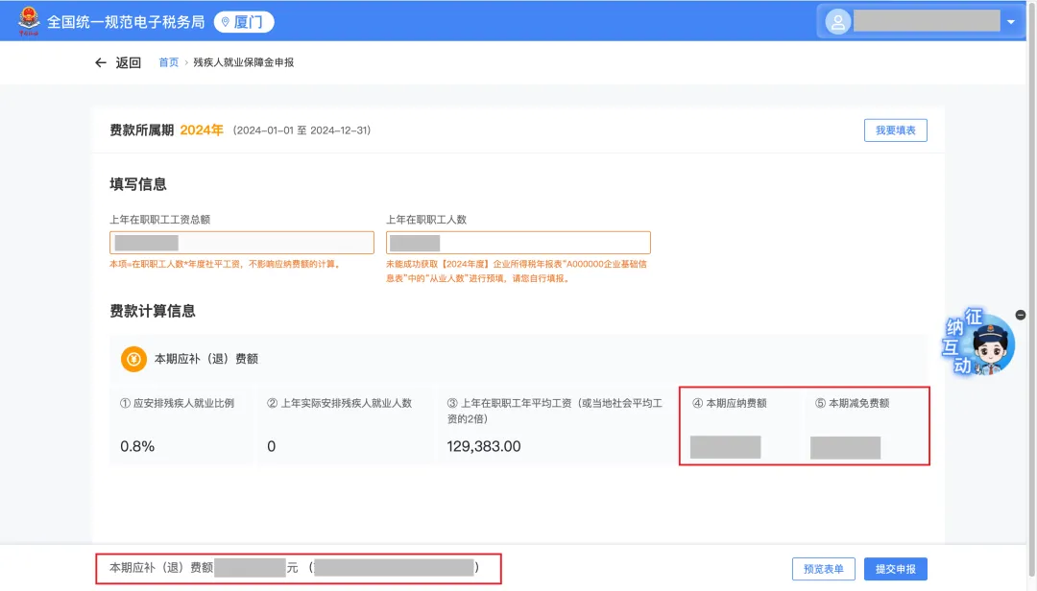The height and width of the screenshot is (591, 1037).
Task: Click the orange yen icon
Action: pos(133,359)
